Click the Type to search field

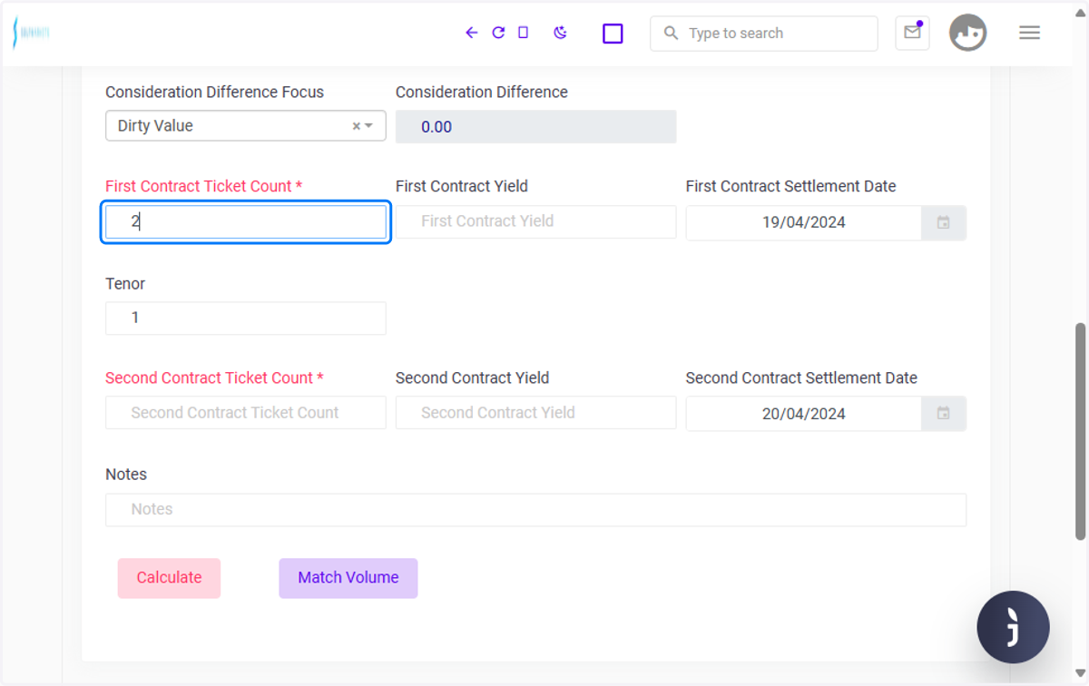point(763,34)
